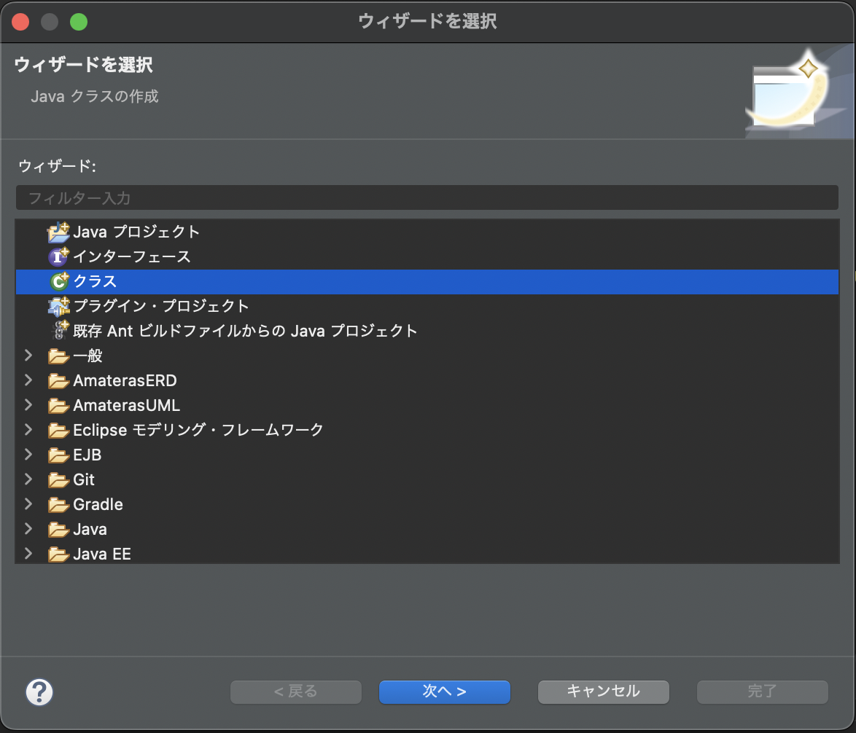Expand the Java EE category
This screenshot has height=733, width=856.
point(28,554)
